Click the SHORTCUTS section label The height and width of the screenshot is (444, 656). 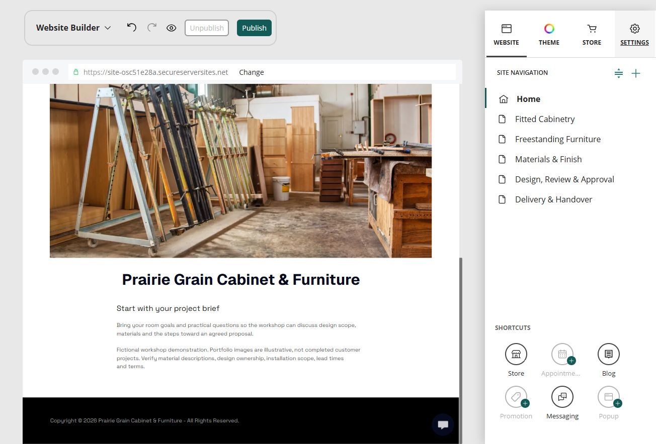pyautogui.click(x=513, y=328)
